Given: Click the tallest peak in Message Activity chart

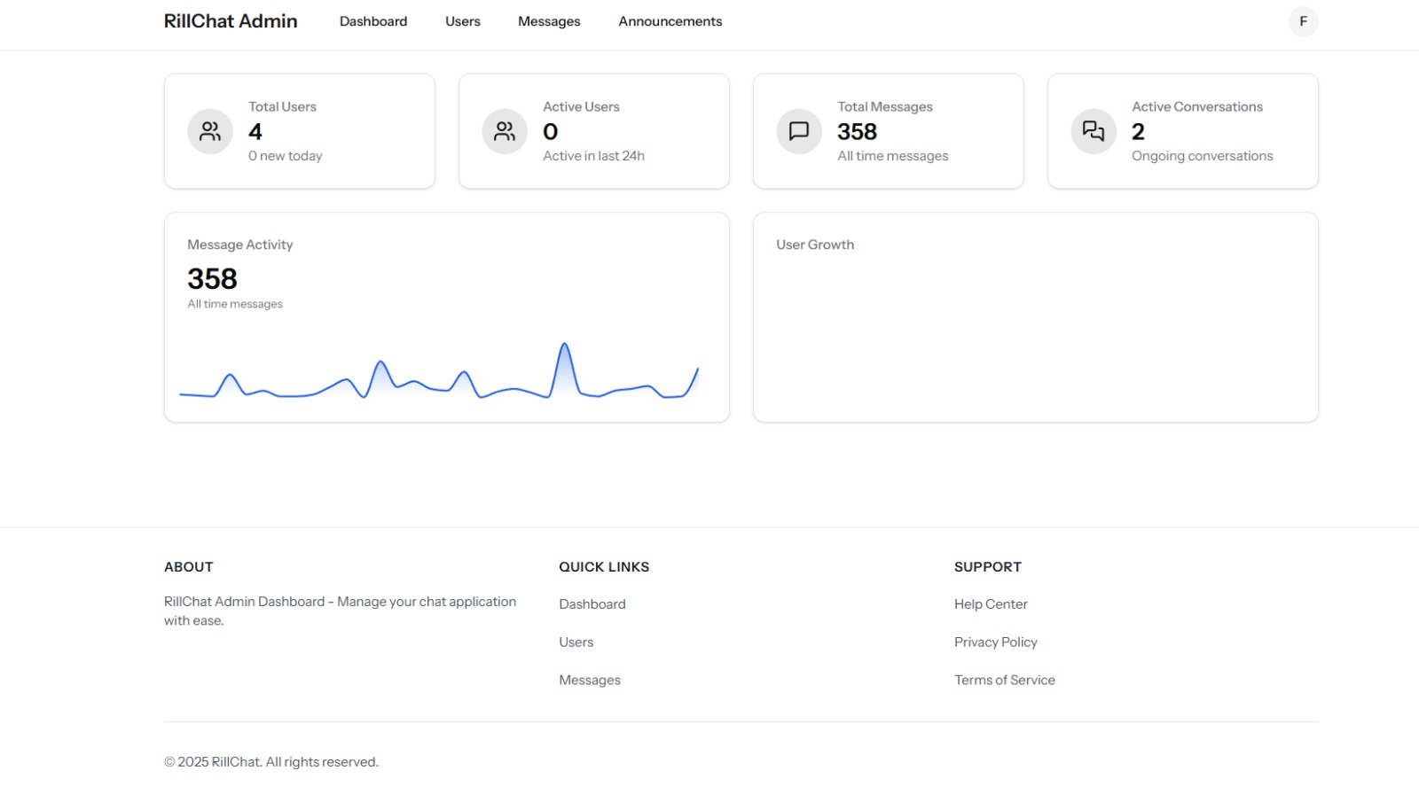Looking at the screenshot, I should 564,346.
